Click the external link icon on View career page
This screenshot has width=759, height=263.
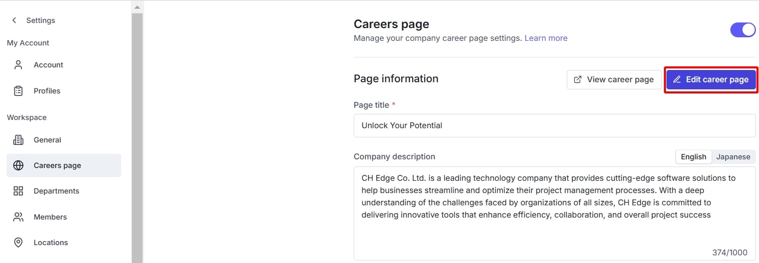(578, 80)
